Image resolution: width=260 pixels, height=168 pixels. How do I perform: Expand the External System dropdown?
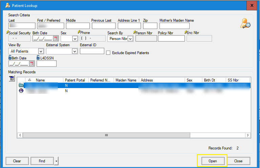click(x=75, y=51)
